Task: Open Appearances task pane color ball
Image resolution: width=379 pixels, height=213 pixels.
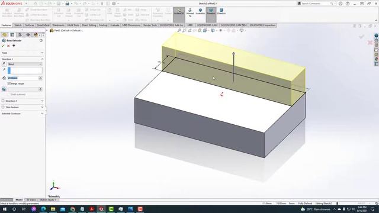Action: 377,59
